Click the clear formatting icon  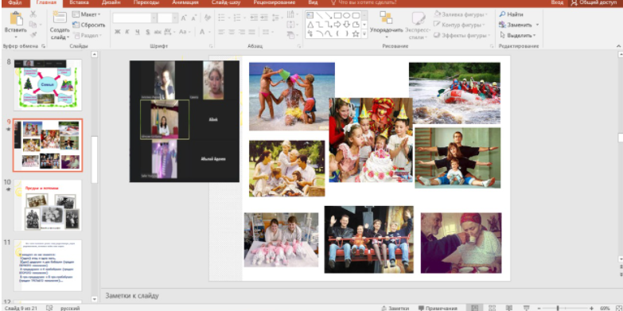[x=207, y=18]
